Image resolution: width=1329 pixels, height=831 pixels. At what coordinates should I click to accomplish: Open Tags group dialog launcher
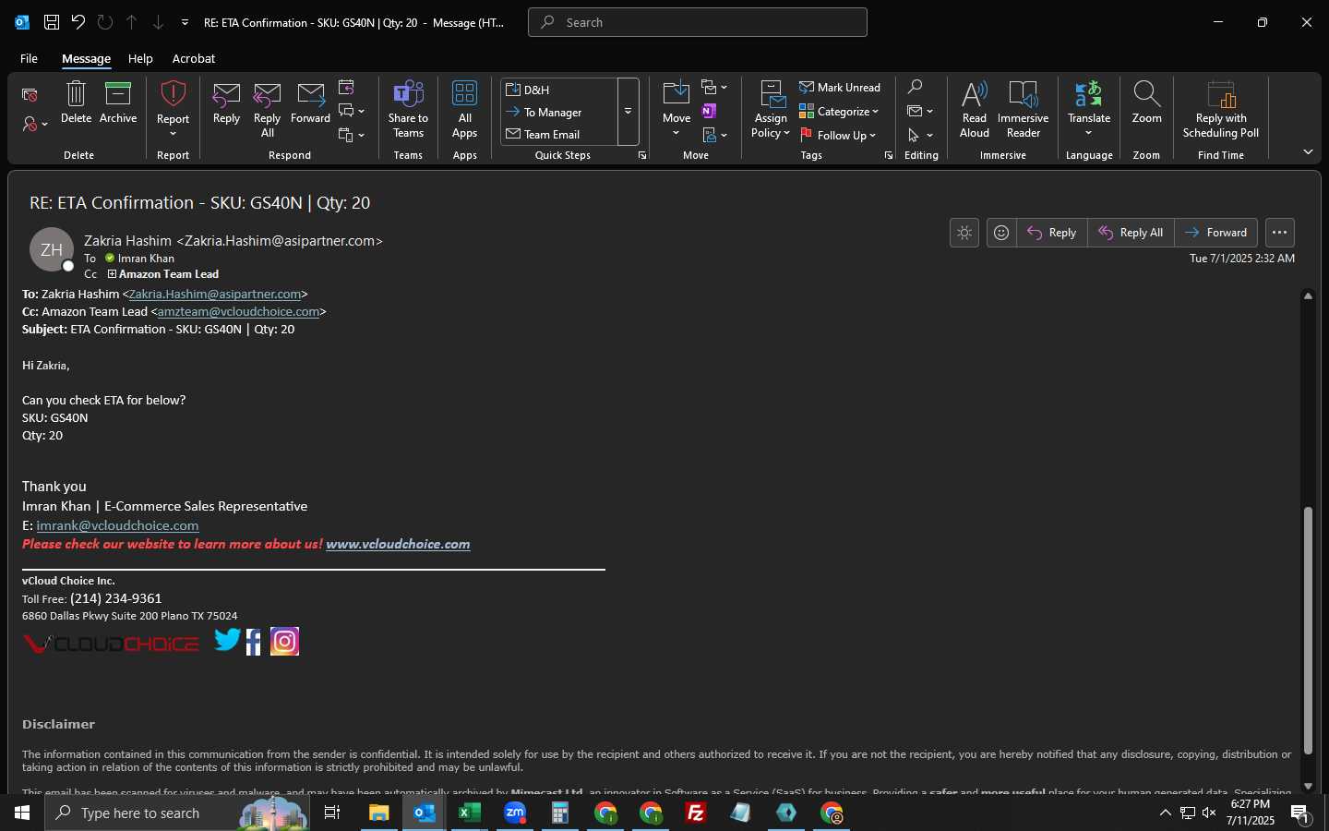(x=889, y=155)
